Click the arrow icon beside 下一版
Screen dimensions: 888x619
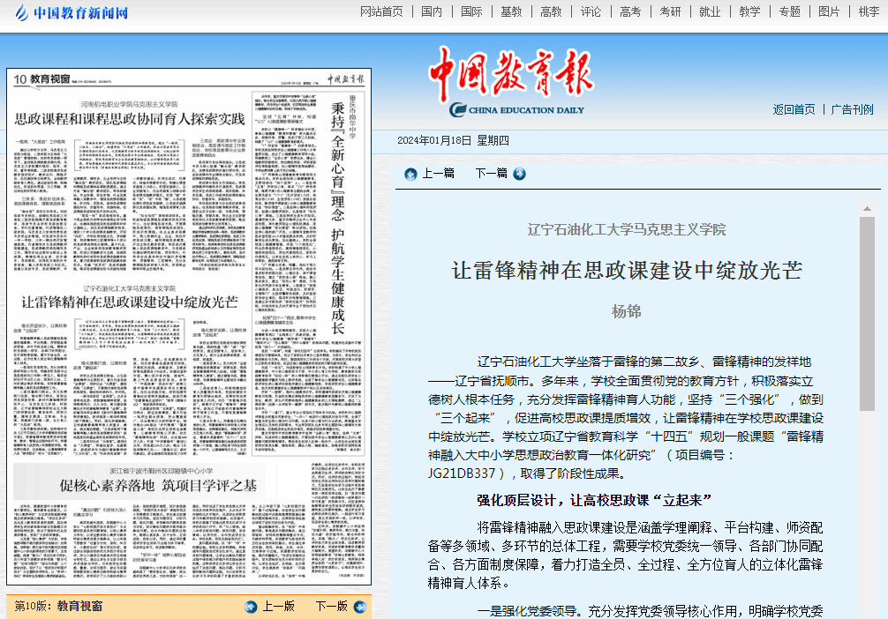(359, 607)
